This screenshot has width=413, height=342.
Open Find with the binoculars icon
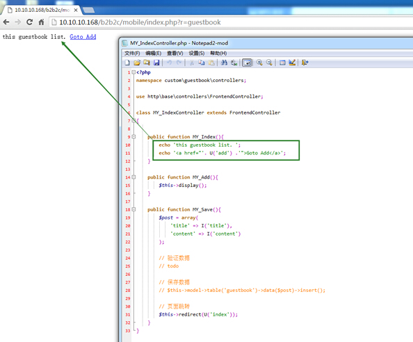pos(224,63)
